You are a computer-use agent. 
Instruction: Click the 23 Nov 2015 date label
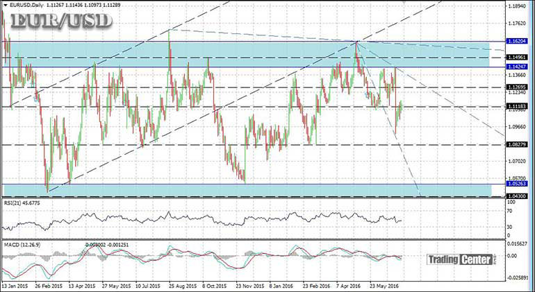click(249, 287)
